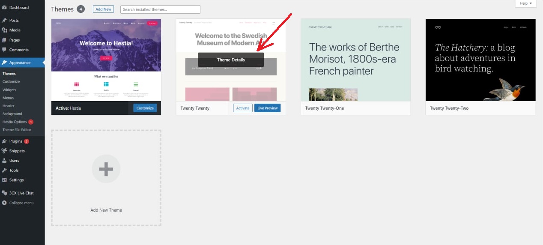Open the Widgets submenu item
The image size is (543, 245).
(x=9, y=90)
